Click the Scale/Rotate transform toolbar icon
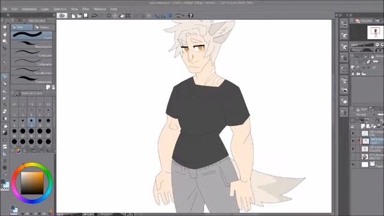 128,16
